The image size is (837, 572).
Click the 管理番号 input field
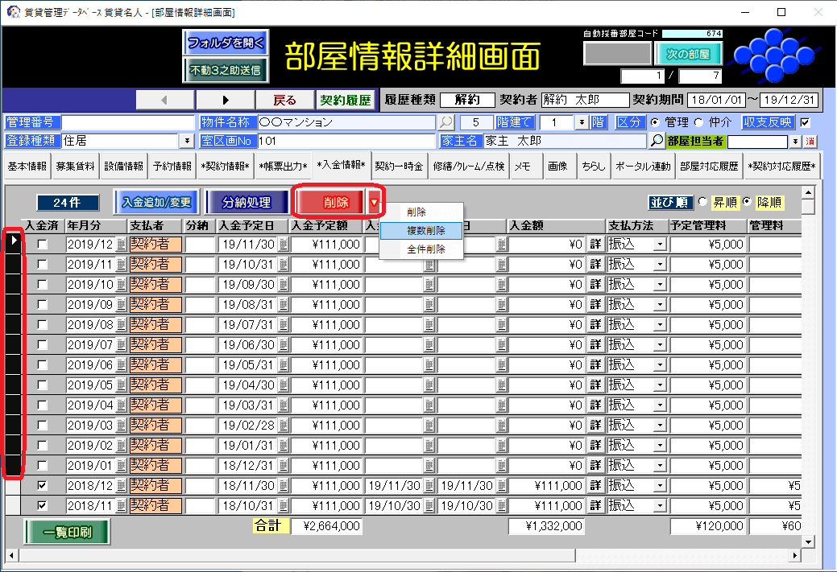coord(127,122)
